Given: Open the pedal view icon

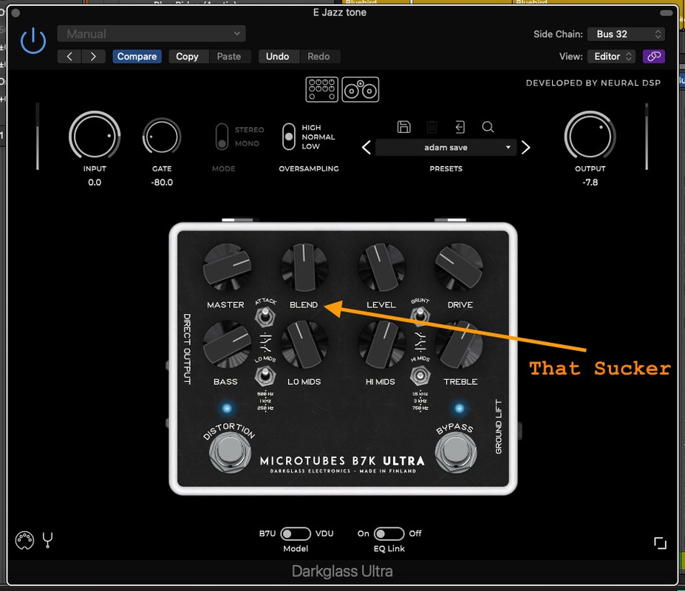Looking at the screenshot, I should point(321,89).
